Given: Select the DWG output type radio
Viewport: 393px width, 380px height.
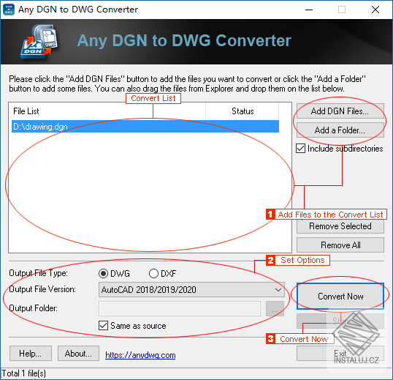Looking at the screenshot, I should [x=103, y=274].
